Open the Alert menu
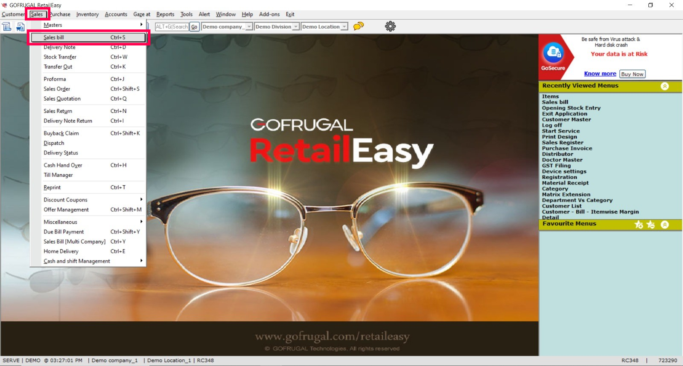 click(204, 14)
